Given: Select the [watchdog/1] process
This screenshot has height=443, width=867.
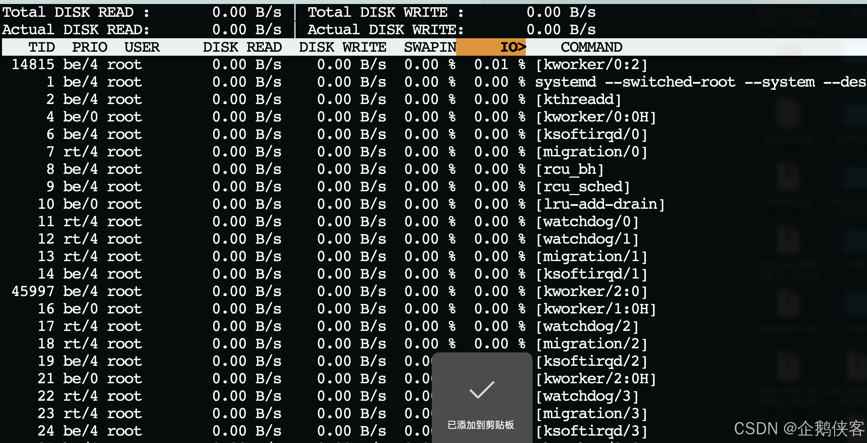Looking at the screenshot, I should click(x=587, y=239).
